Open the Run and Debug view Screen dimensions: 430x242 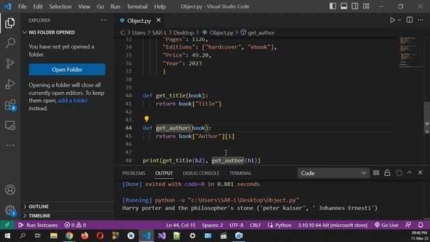[x=10, y=84]
